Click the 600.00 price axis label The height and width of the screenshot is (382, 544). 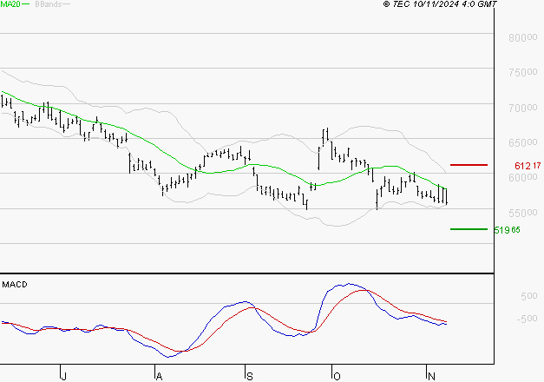(x=523, y=177)
